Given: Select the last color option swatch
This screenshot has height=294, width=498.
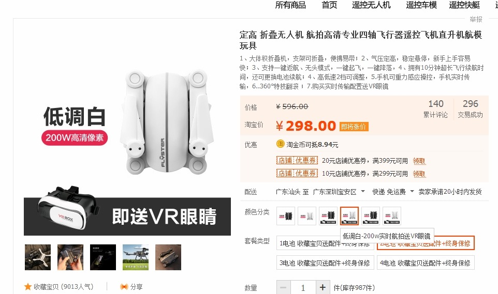Looking at the screenshot, I should tap(392, 216).
